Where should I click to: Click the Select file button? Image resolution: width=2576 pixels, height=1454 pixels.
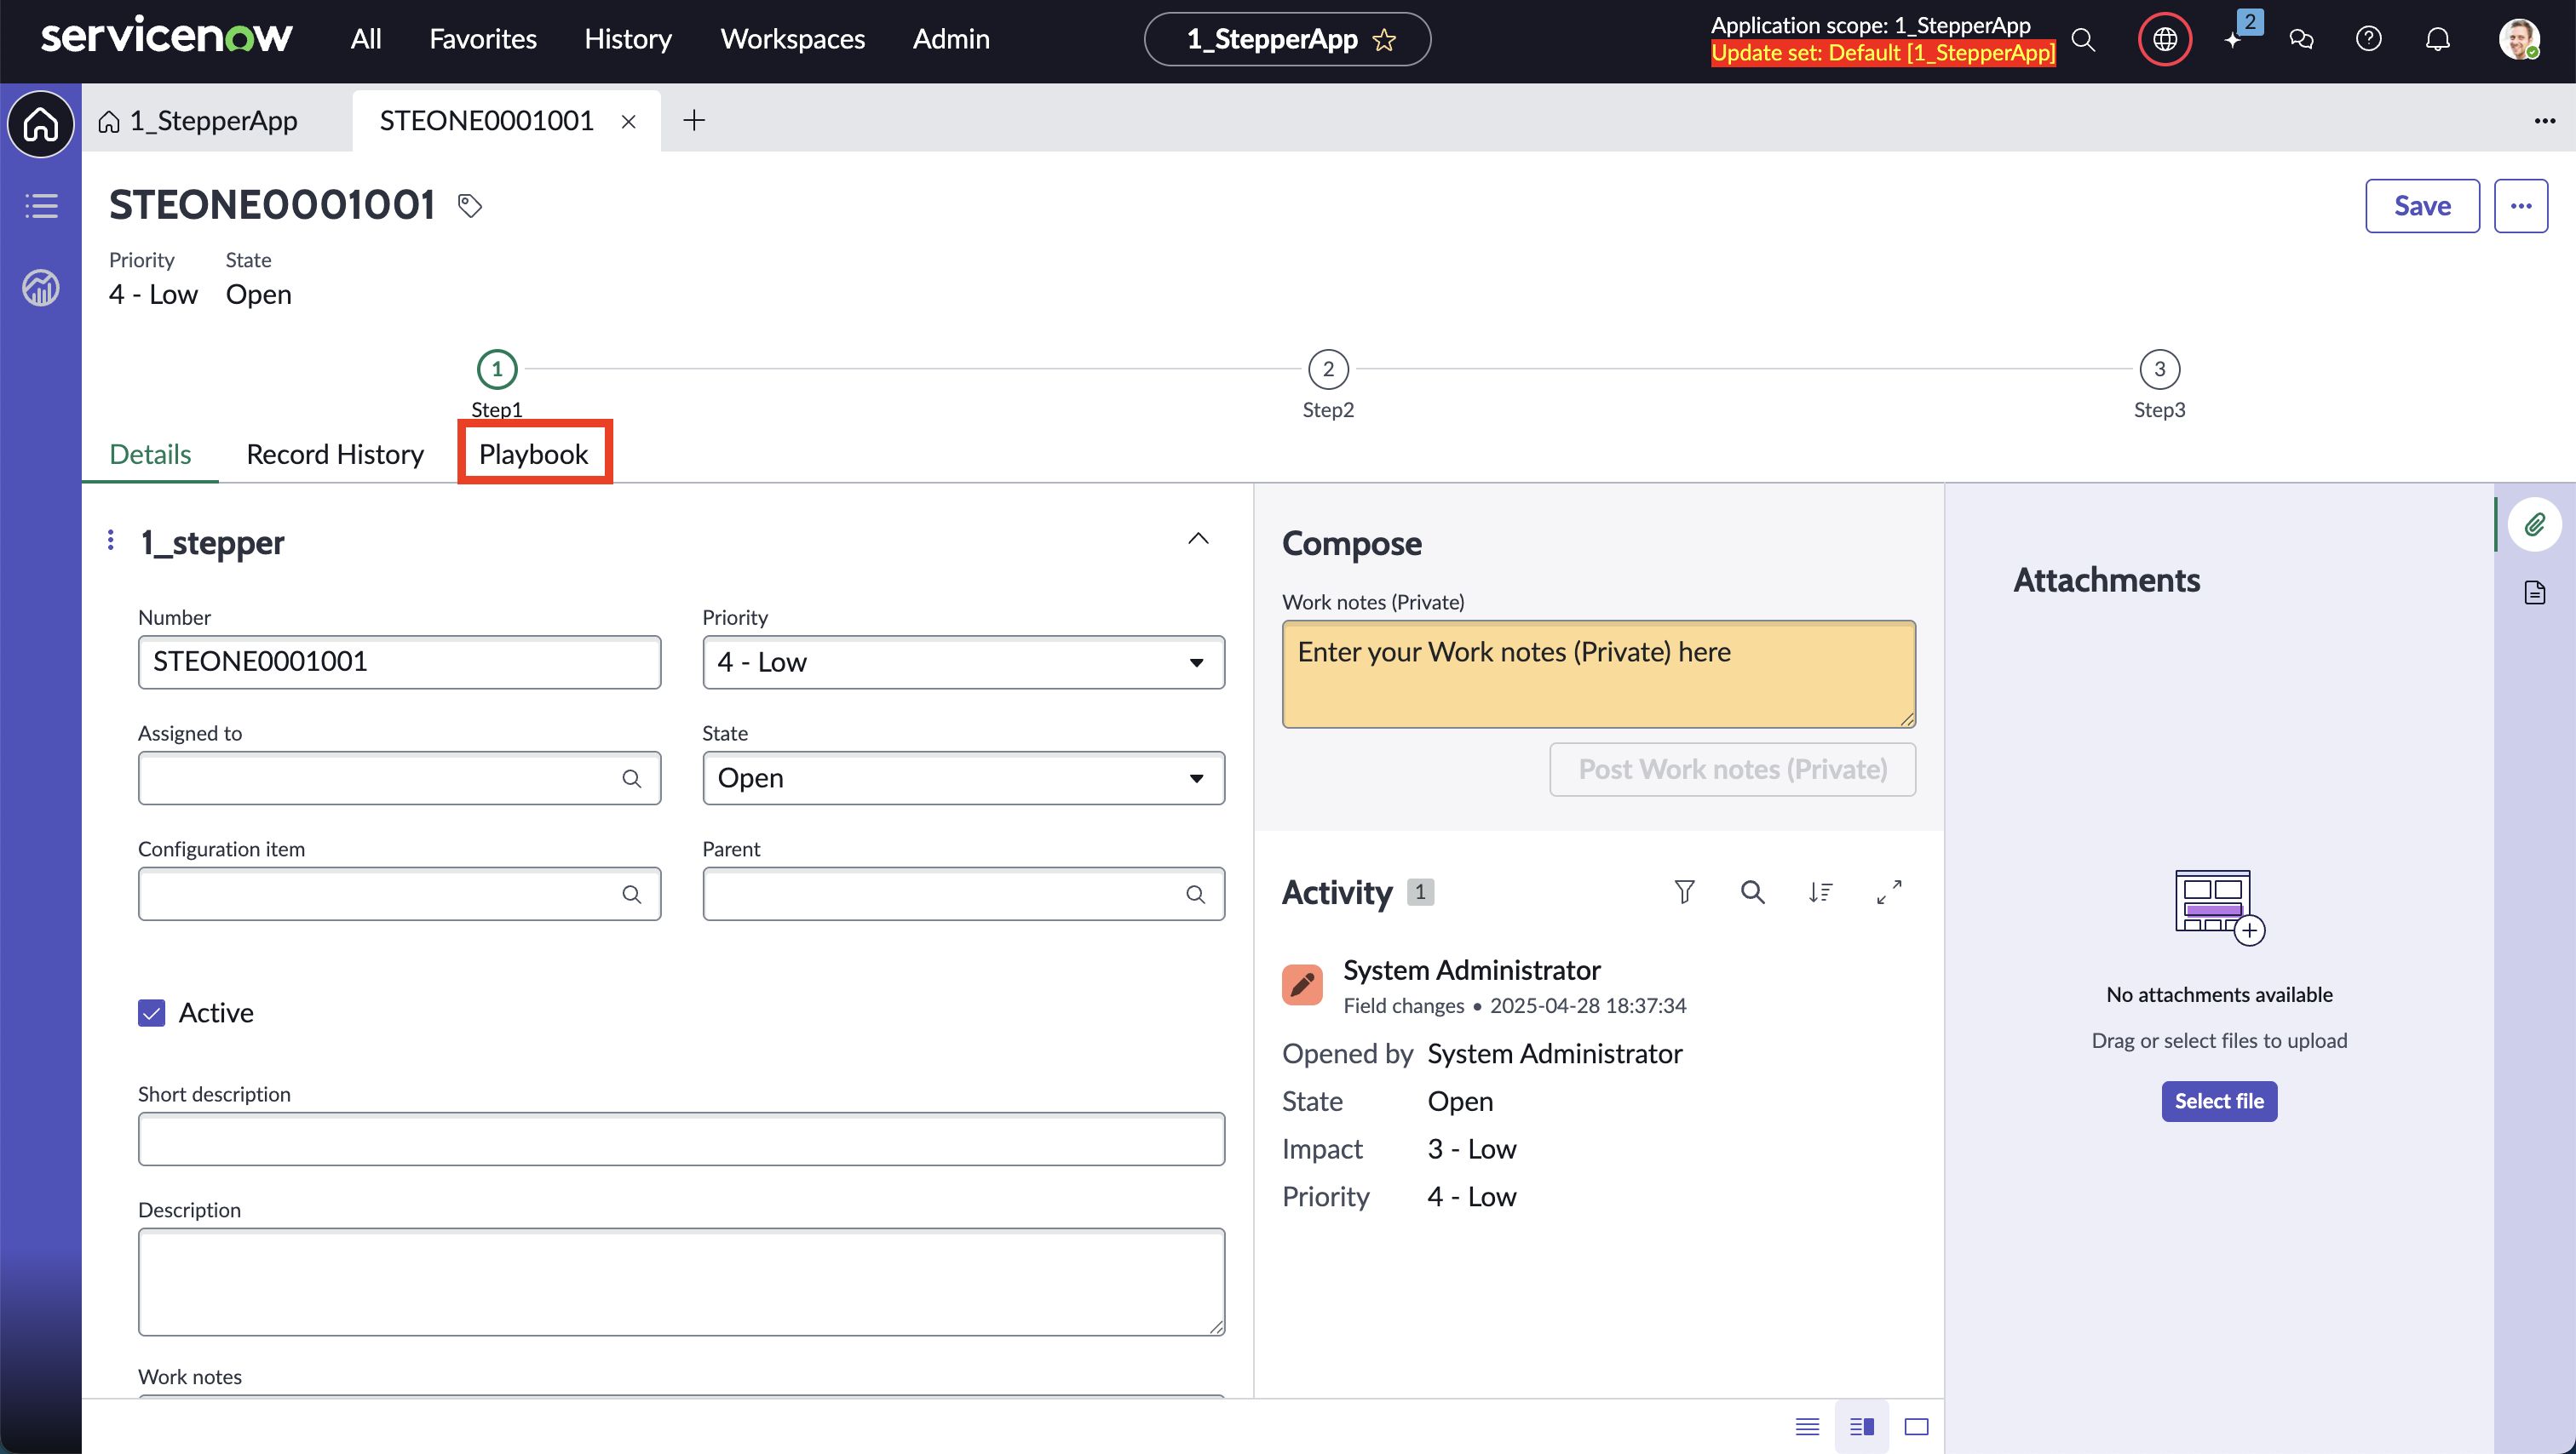click(x=2219, y=1102)
